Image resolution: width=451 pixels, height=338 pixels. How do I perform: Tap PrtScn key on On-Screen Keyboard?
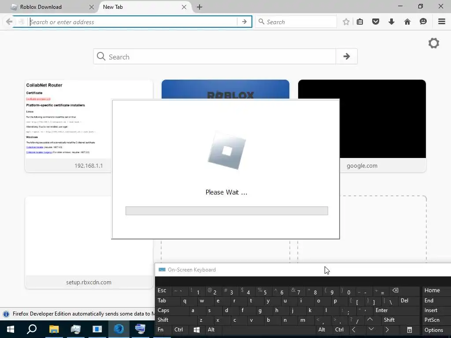point(436,320)
